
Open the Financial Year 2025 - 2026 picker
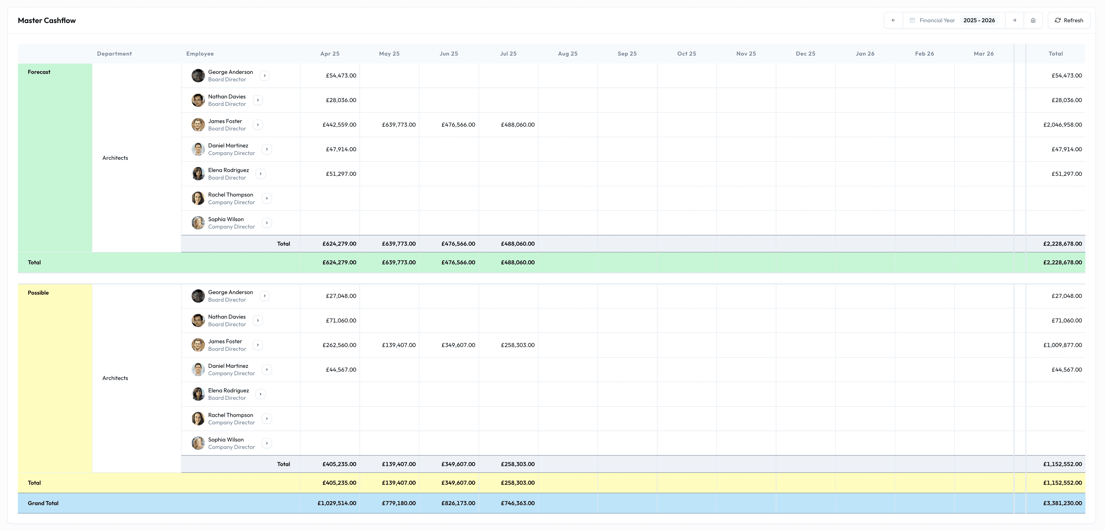[954, 20]
